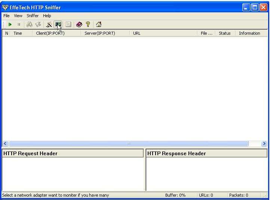The image size is (270, 200).
Task: Click the greyed-out document log icon
Action: pos(68,25)
